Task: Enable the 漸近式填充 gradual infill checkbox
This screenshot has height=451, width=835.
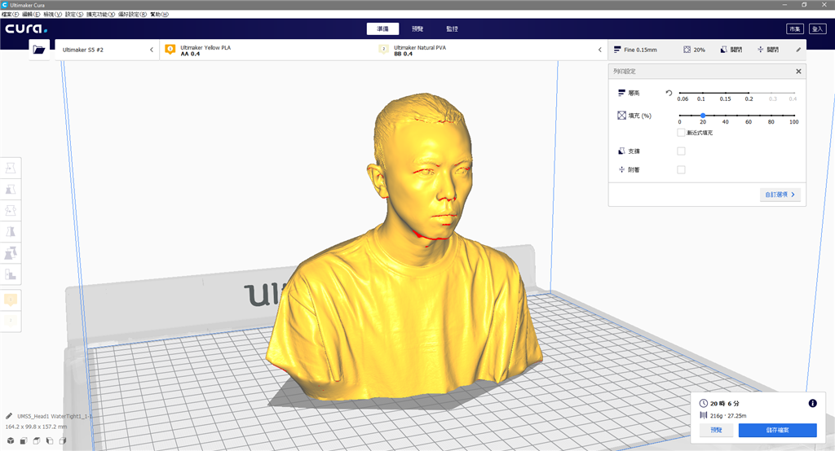Action: [x=681, y=132]
